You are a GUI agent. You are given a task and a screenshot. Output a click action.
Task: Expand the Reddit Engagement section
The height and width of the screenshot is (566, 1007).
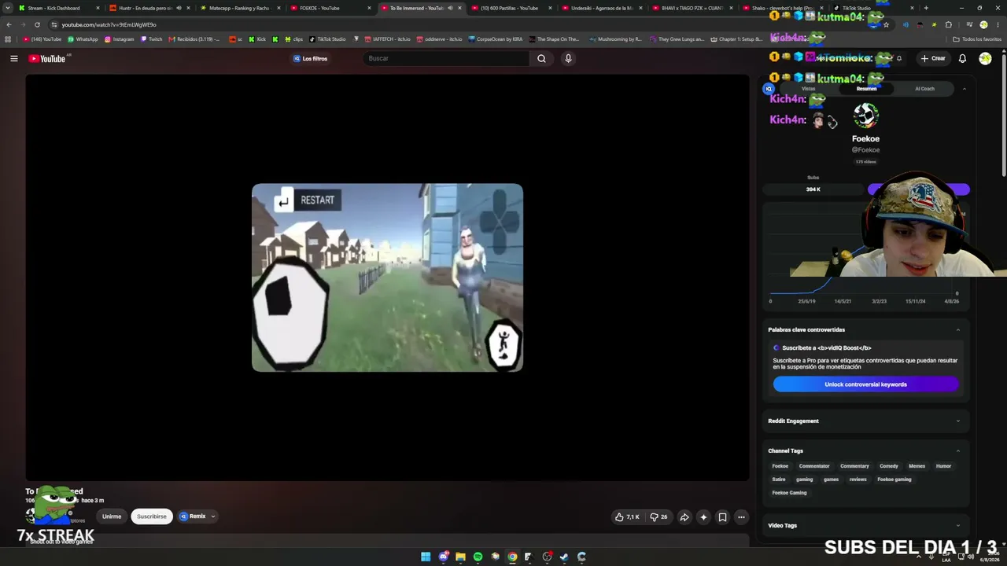point(957,421)
